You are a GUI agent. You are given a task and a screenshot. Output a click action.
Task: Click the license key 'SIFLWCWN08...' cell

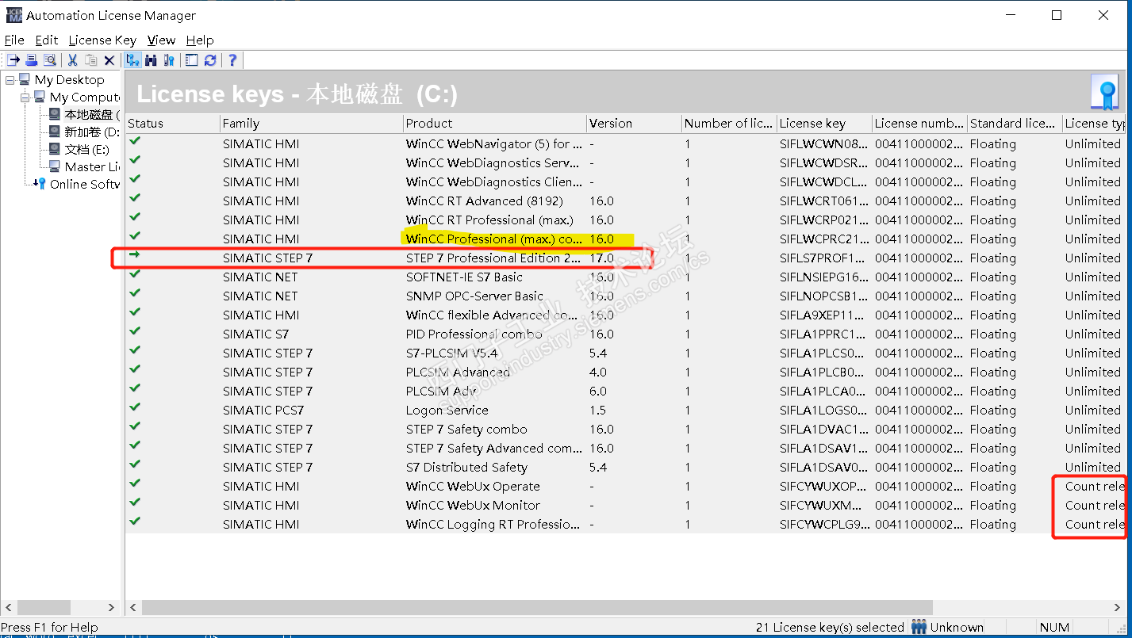(x=824, y=143)
